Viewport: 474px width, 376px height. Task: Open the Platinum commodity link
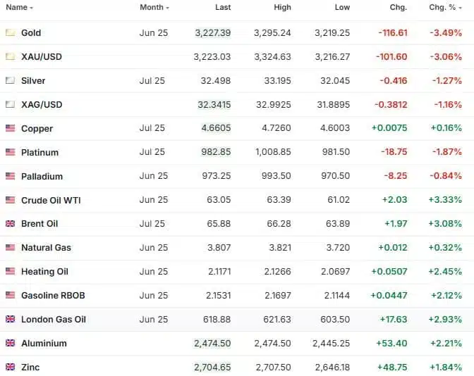click(x=39, y=153)
